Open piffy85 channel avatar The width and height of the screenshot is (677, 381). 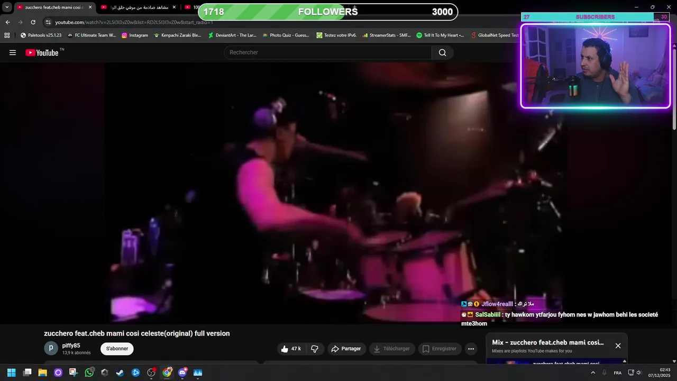[51, 348]
